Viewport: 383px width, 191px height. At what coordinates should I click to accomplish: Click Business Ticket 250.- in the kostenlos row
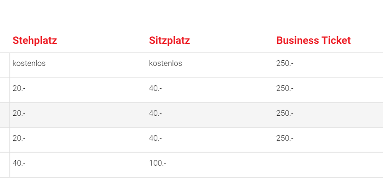[x=285, y=63]
